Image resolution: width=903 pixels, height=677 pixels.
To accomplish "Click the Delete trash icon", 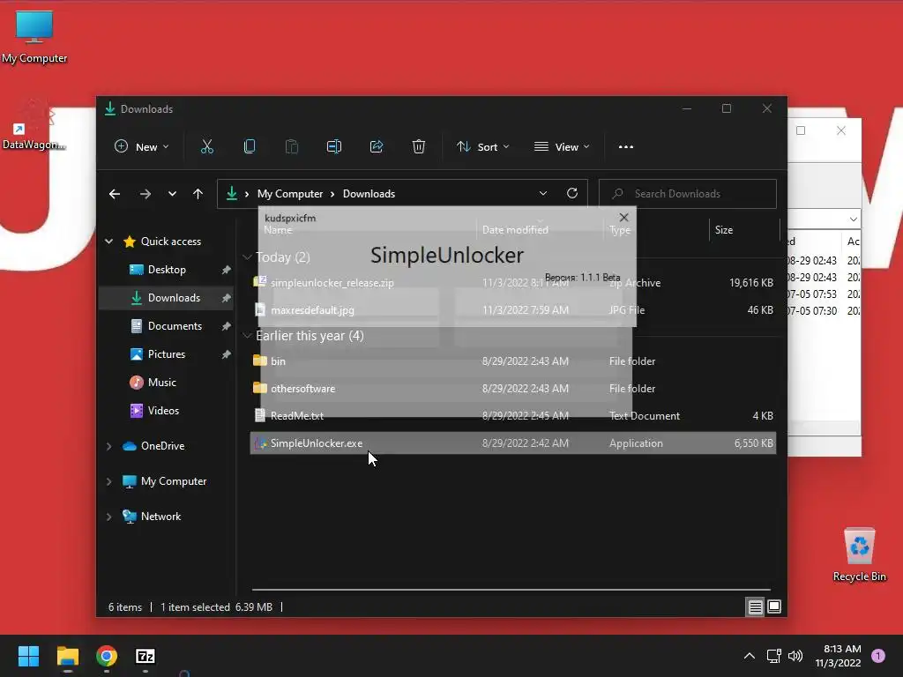I will pos(419,147).
